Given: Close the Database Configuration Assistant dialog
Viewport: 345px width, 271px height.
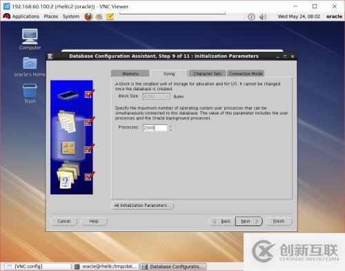Looking at the screenshot, I should click(293, 57).
